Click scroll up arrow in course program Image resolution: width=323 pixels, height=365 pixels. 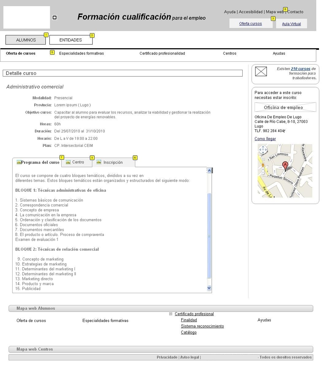[209, 171]
